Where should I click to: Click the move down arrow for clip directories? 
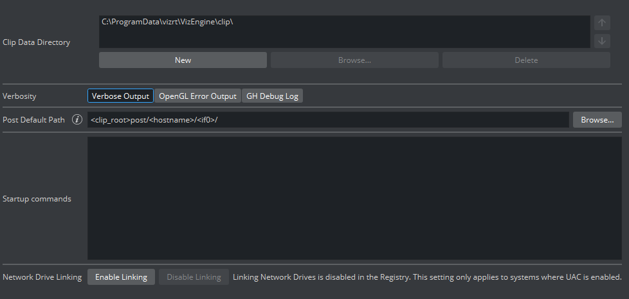coord(602,41)
